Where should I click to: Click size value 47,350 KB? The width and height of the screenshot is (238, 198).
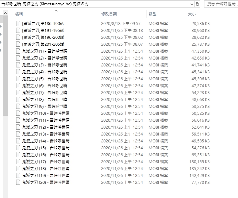[x=200, y=51]
